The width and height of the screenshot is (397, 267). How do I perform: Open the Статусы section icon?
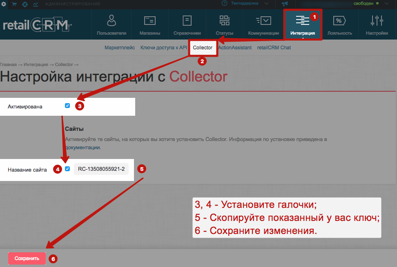coord(225,20)
